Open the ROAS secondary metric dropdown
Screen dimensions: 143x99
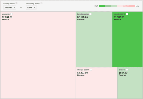click(x=31, y=8)
